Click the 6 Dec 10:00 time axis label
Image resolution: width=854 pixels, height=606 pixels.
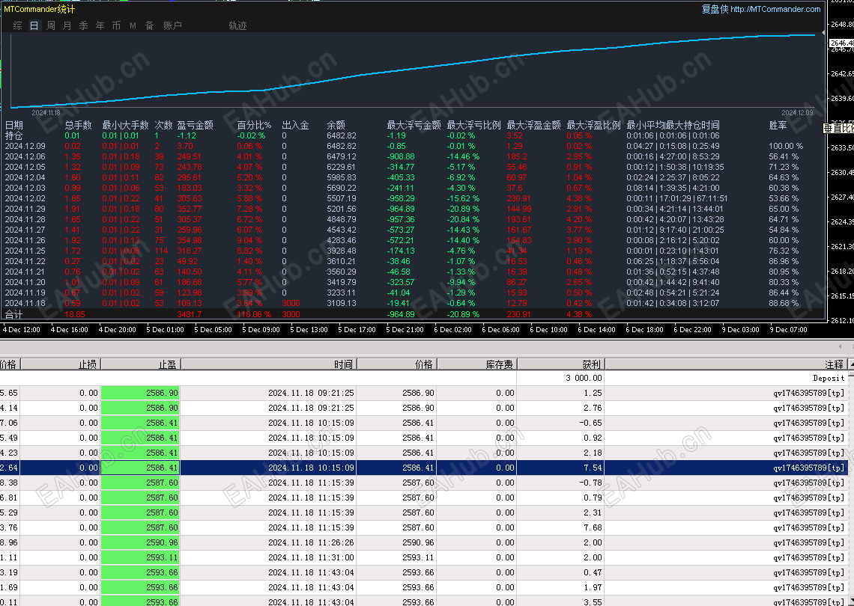[548, 330]
